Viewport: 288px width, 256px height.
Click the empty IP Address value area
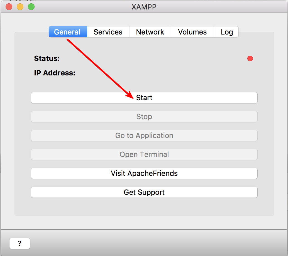(162, 73)
